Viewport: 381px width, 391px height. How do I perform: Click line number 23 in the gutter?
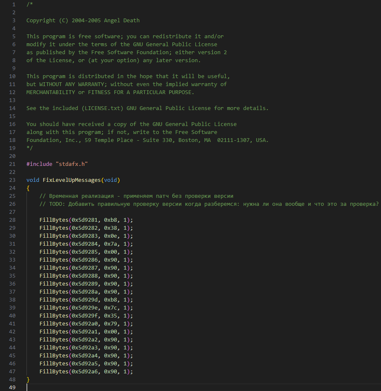[x=12, y=180]
